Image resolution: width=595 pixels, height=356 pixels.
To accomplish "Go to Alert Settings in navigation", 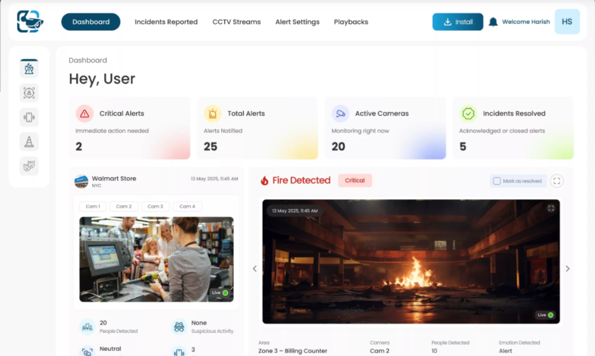I will 297,22.
